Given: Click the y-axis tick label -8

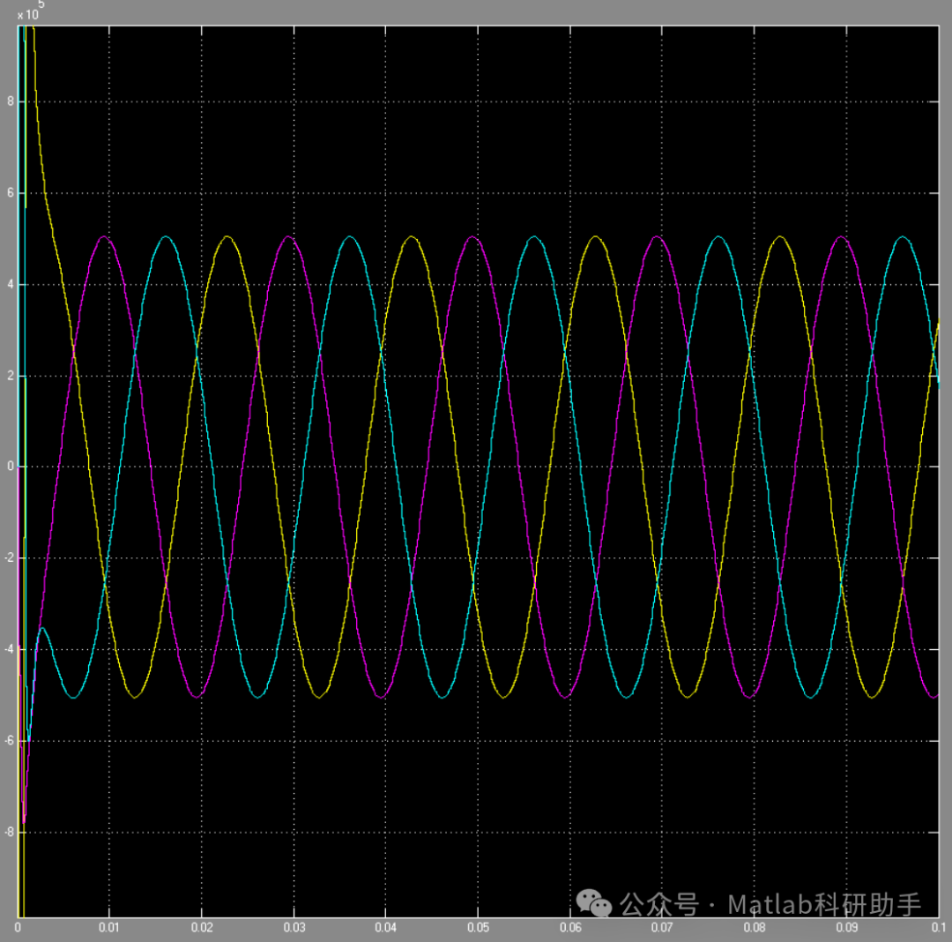Looking at the screenshot, I should (9, 832).
